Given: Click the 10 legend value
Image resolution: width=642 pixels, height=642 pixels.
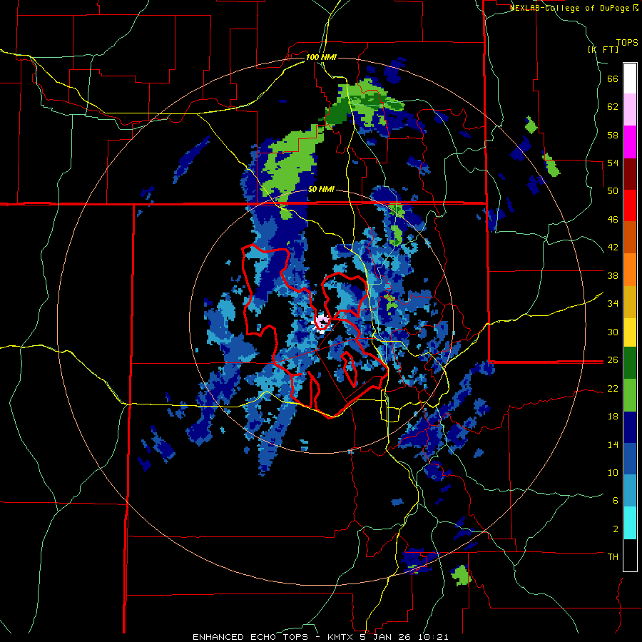Looking at the screenshot, I should 613,472.
